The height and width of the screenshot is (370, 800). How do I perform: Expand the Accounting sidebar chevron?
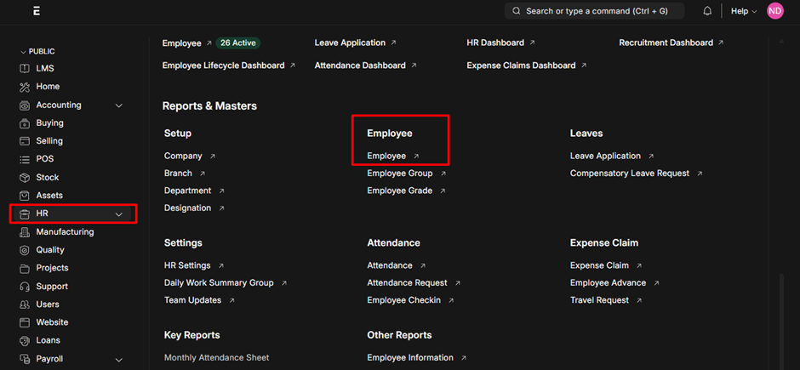point(119,105)
